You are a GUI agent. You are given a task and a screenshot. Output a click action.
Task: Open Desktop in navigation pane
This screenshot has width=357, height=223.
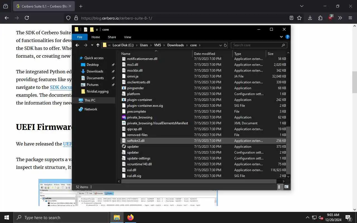(x=93, y=65)
